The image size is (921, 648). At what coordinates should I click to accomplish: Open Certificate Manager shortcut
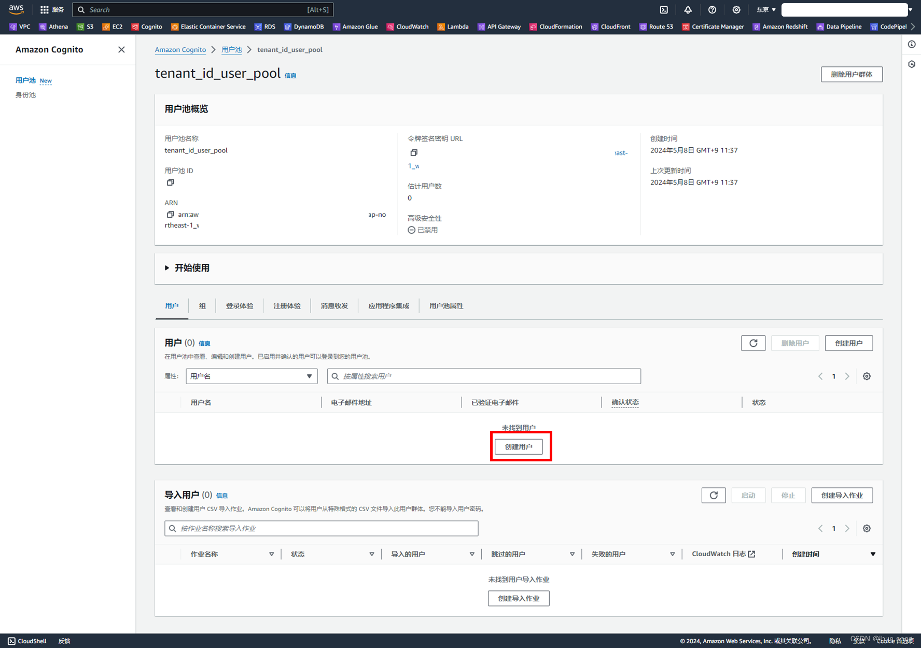click(713, 27)
